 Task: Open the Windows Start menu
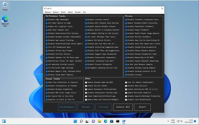(x=75, y=121)
